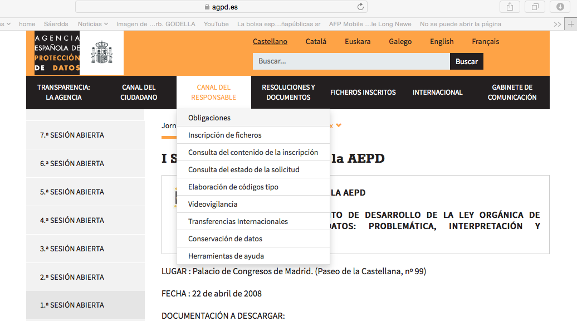Open 6.ª Sesión Abierta sidebar item
Image resolution: width=577 pixels, height=321 pixels.
pyautogui.click(x=85, y=163)
